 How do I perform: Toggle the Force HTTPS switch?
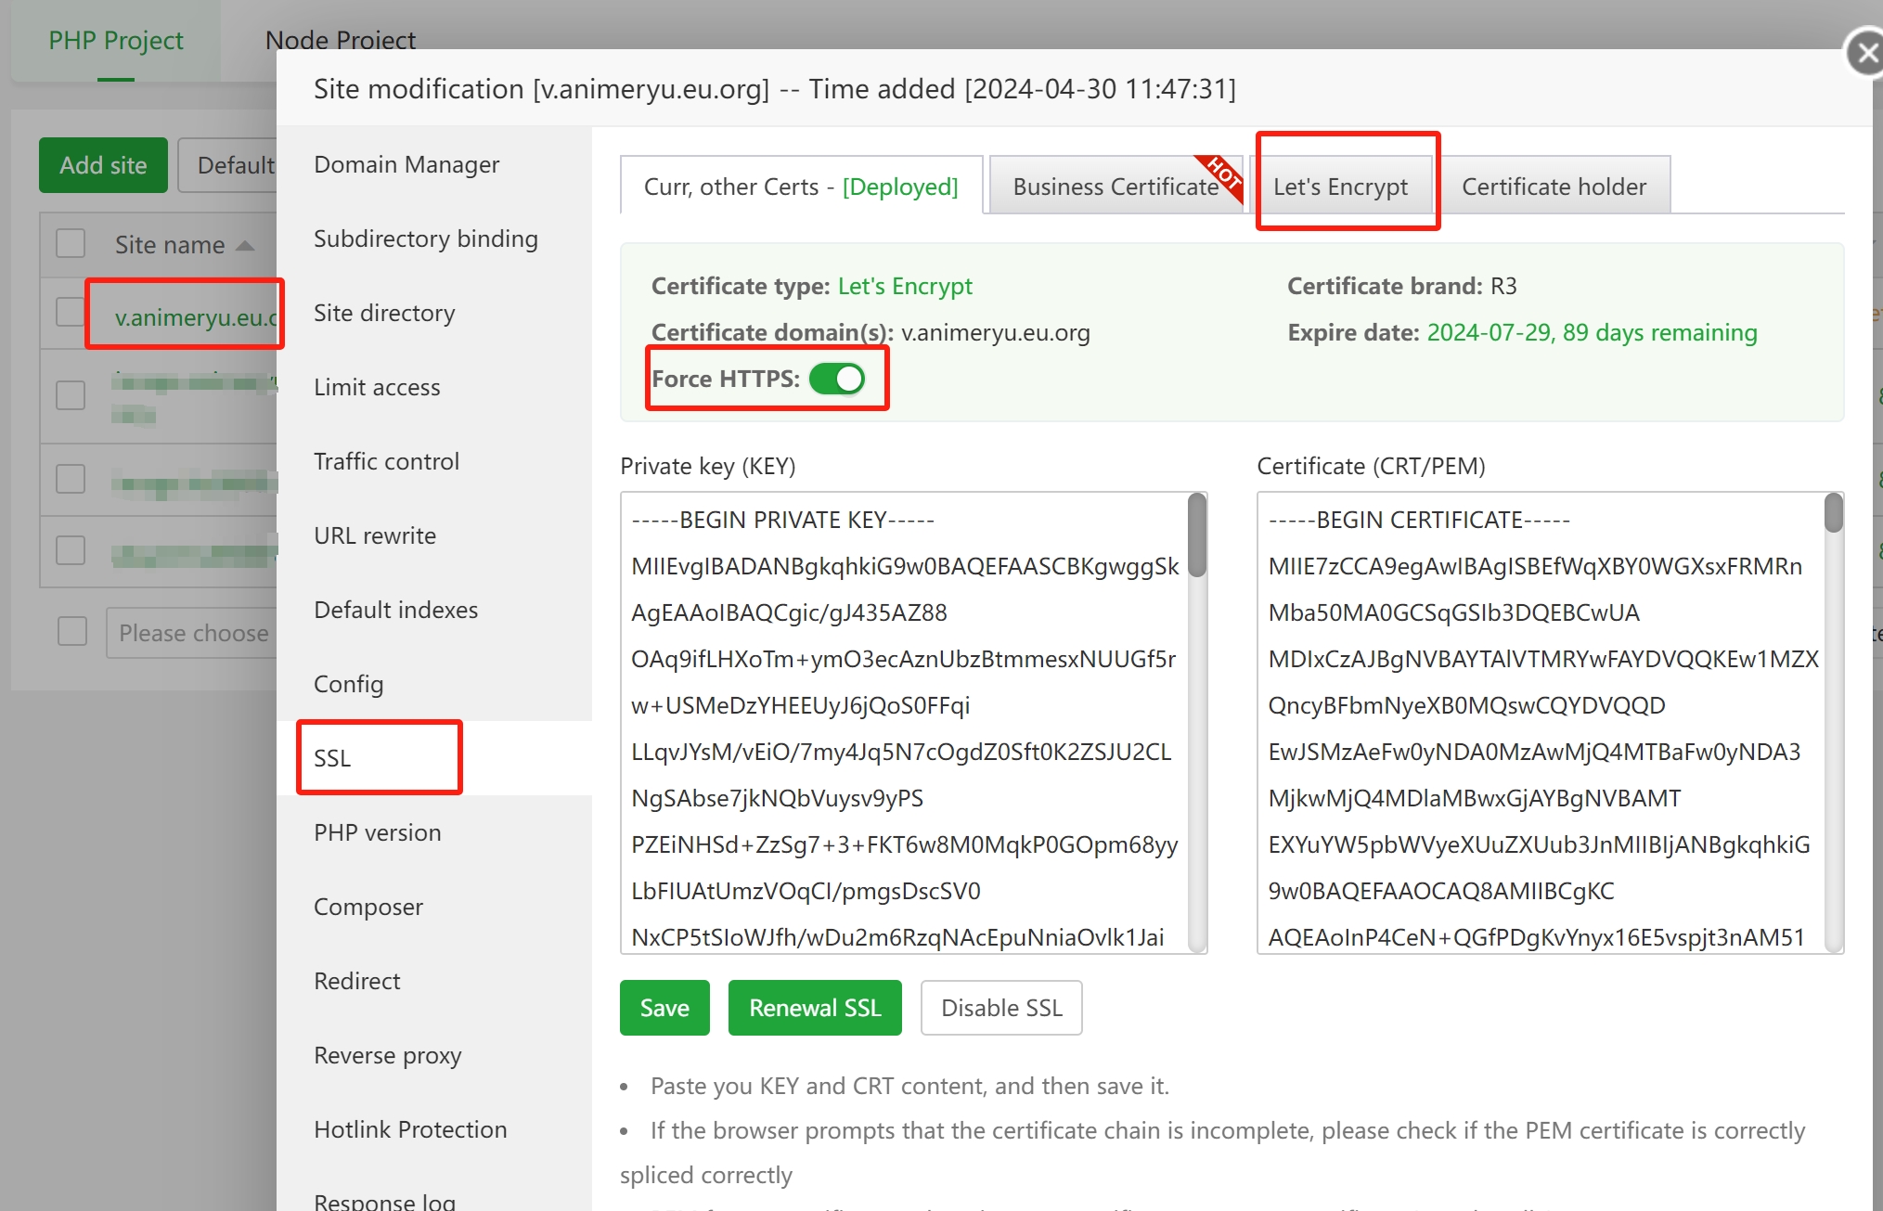pos(837,379)
